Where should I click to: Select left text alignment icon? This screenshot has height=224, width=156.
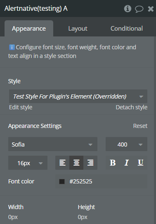(62, 163)
